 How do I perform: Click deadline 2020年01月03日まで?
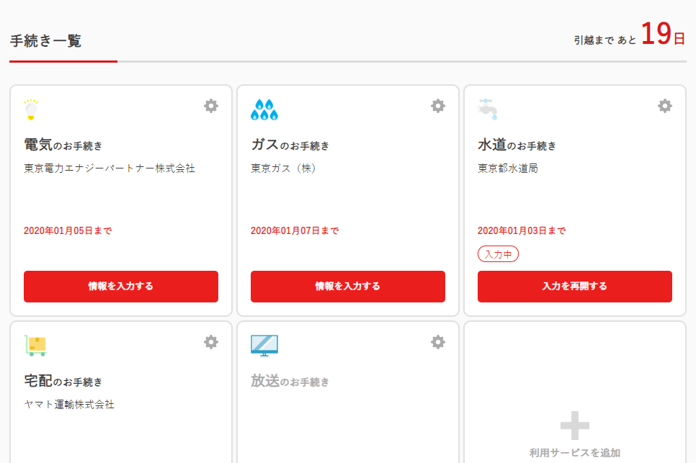[x=522, y=230]
